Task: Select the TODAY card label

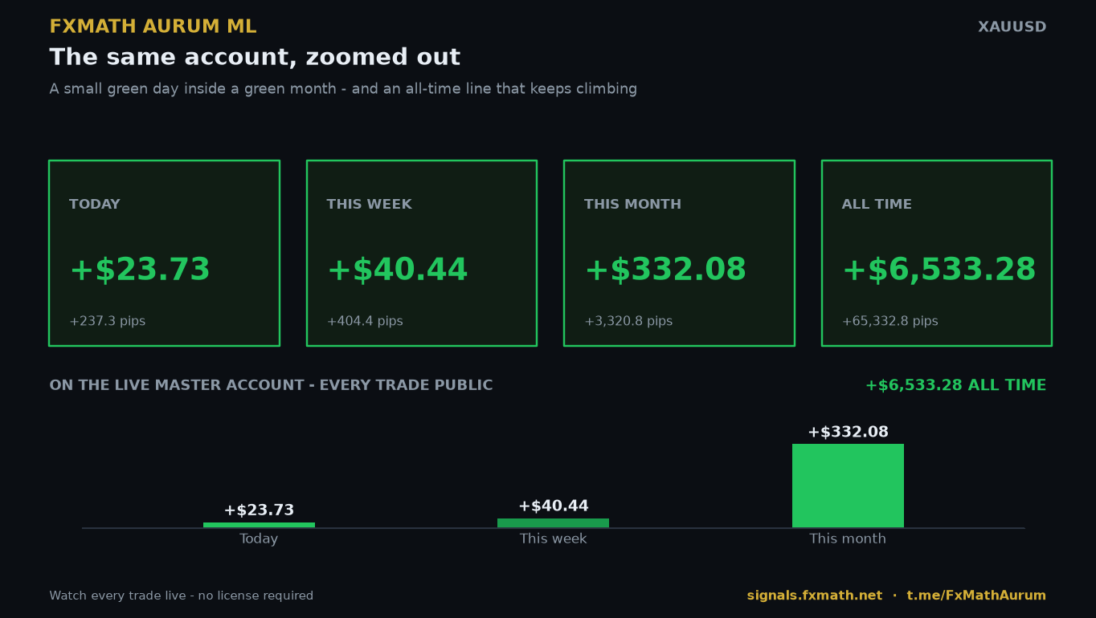Action: 95,205
